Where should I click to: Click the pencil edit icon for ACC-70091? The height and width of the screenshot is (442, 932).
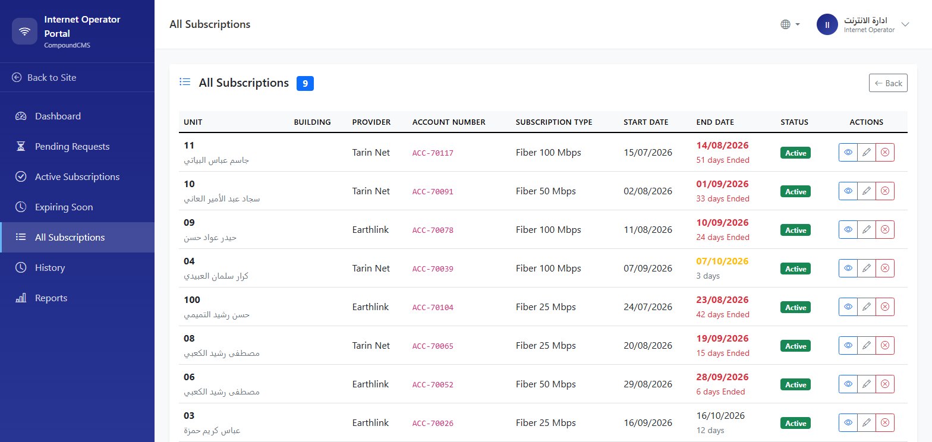[x=867, y=191]
